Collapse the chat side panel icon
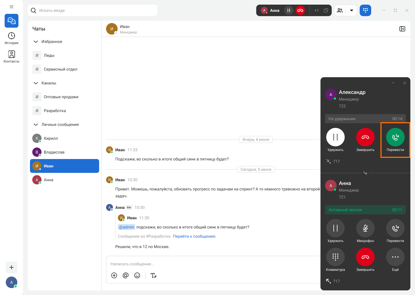The image size is (415, 295). click(402, 29)
